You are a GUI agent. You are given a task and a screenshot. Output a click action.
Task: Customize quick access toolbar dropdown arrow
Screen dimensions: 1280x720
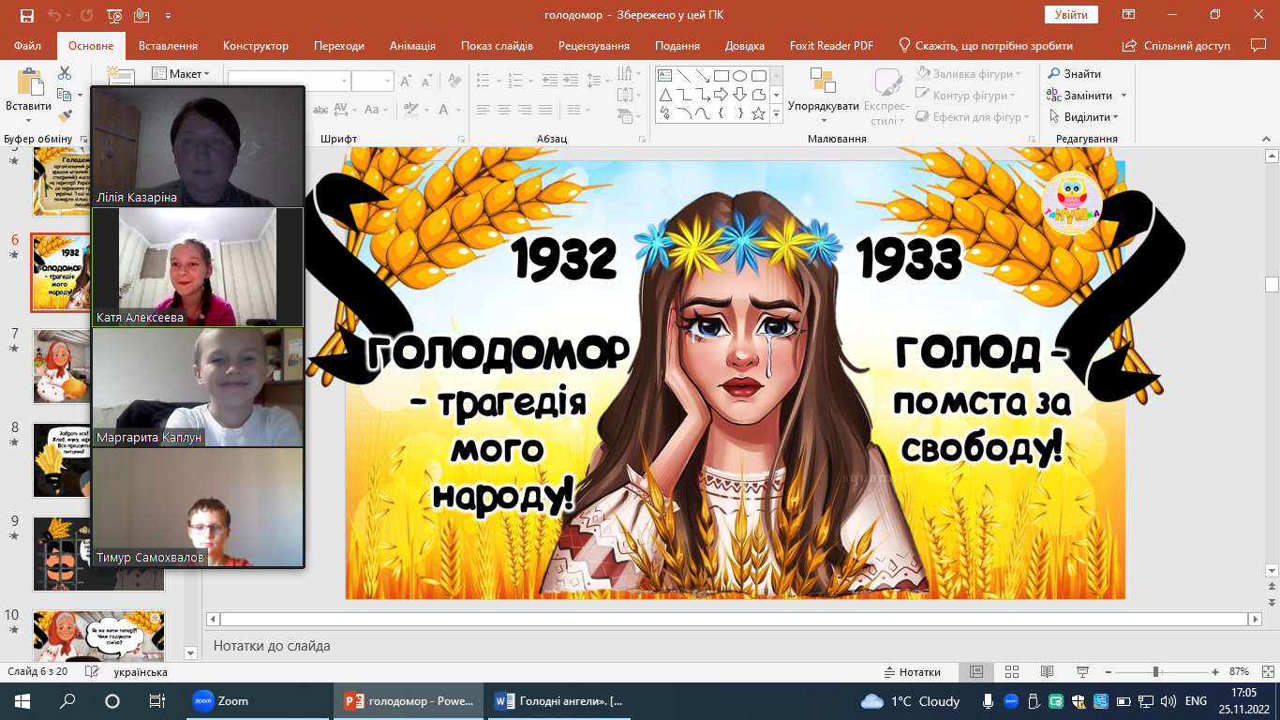(x=168, y=16)
